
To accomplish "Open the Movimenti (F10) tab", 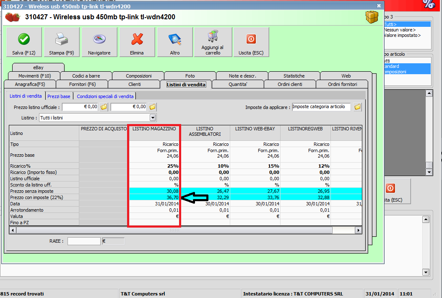I will 34,76.
